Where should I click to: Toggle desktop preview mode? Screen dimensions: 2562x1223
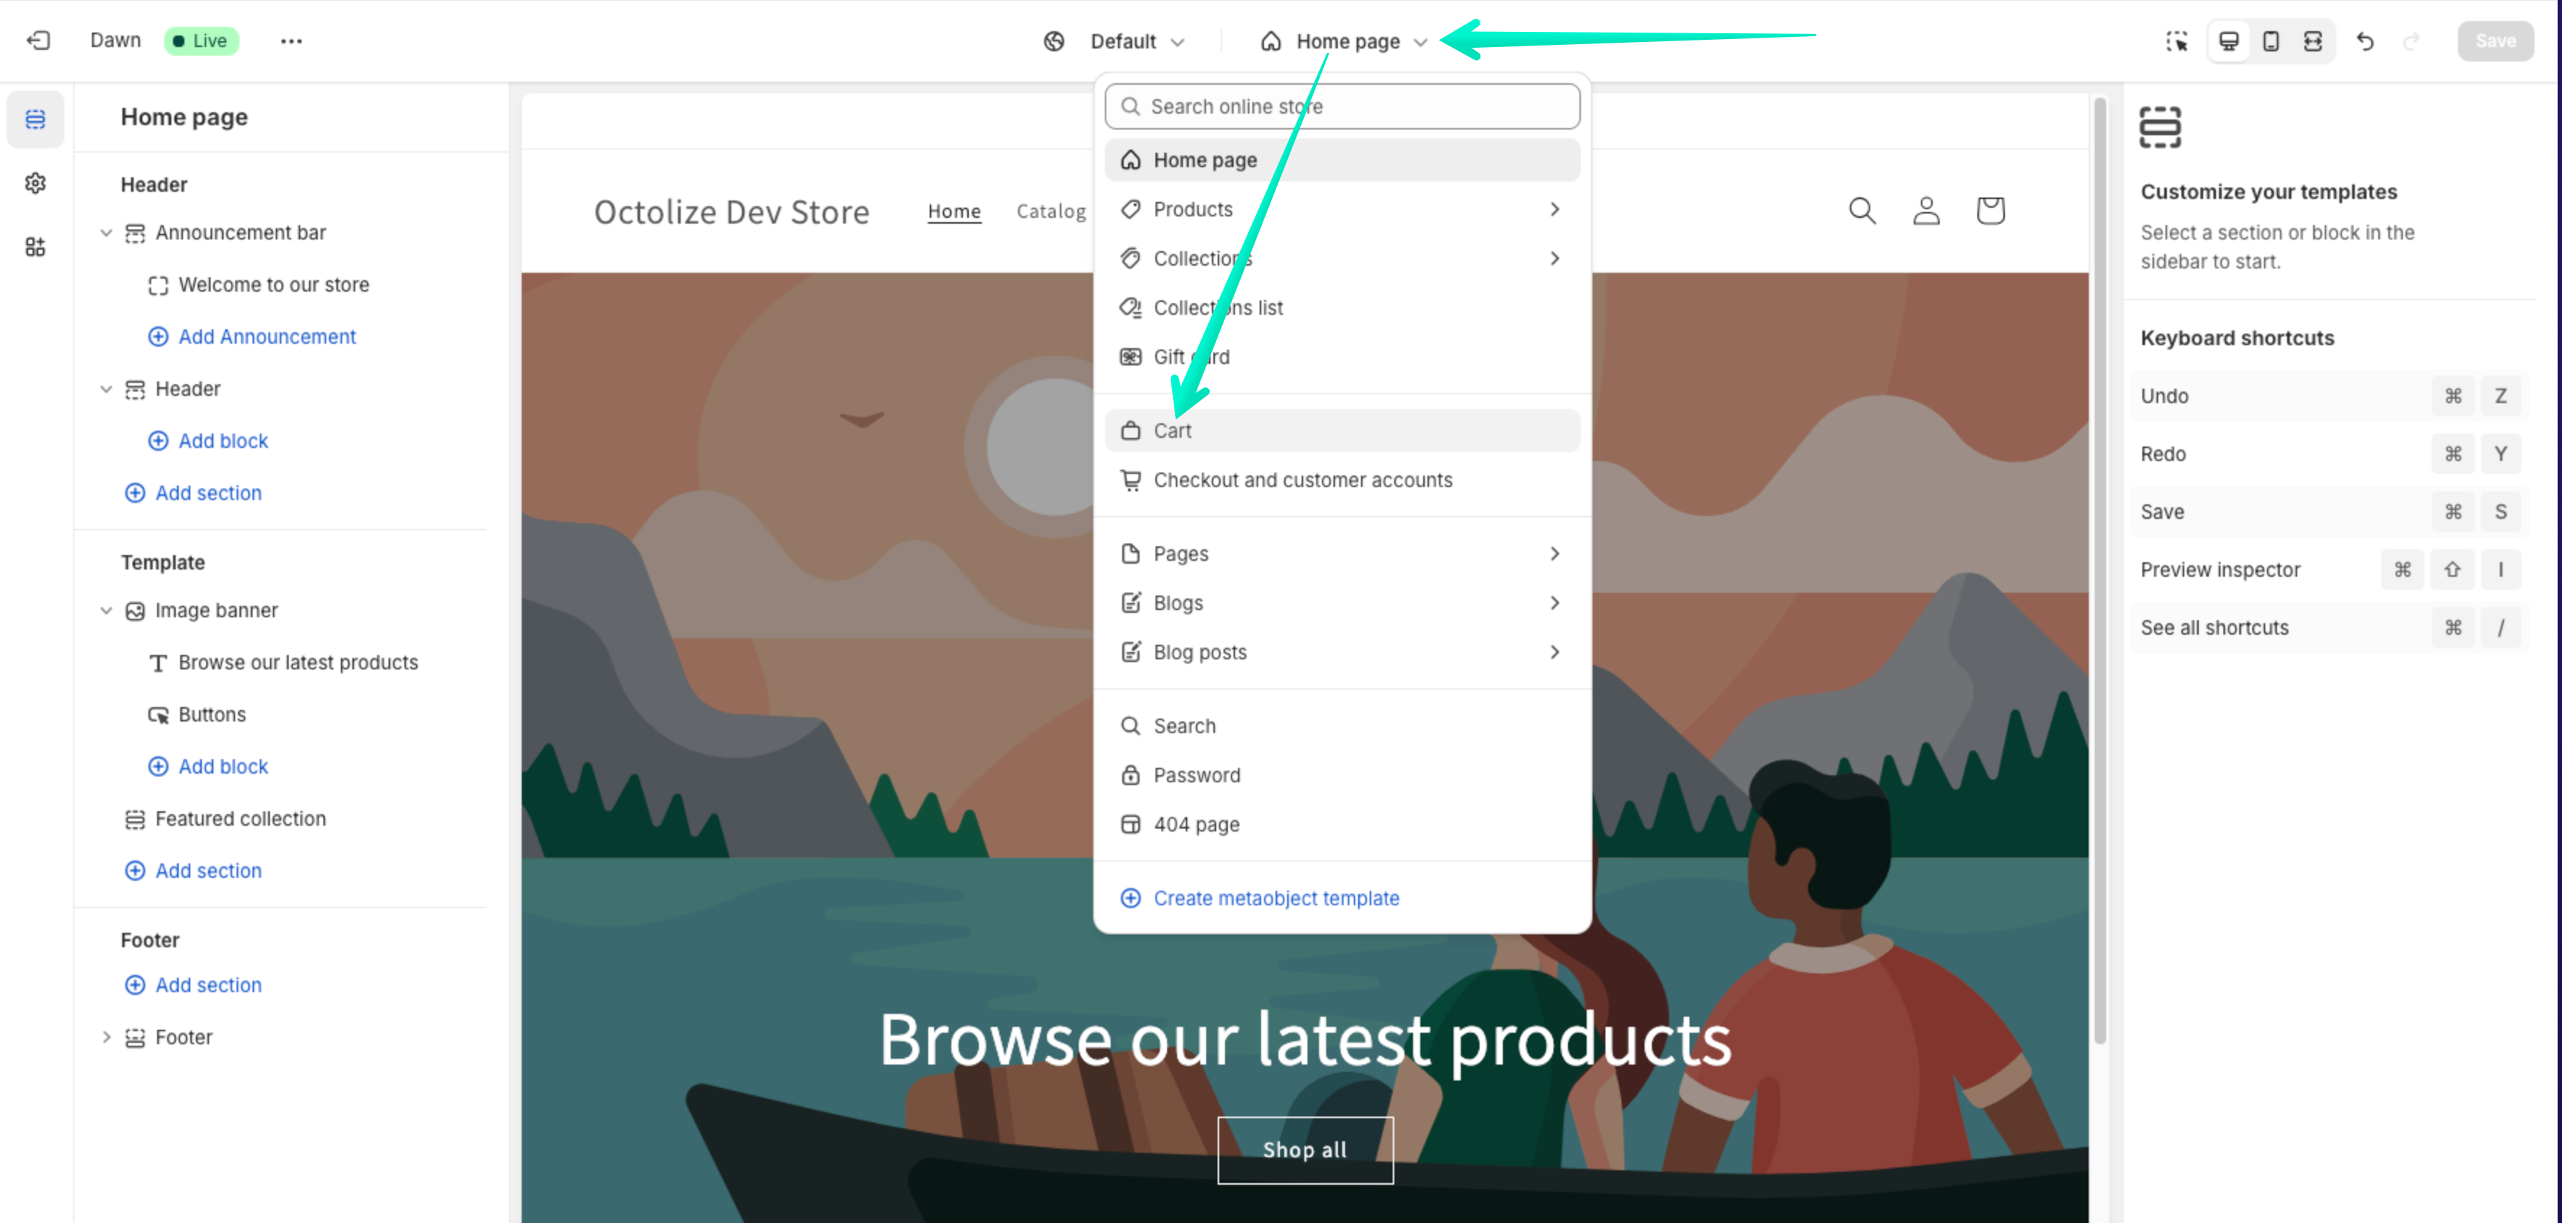[2228, 41]
